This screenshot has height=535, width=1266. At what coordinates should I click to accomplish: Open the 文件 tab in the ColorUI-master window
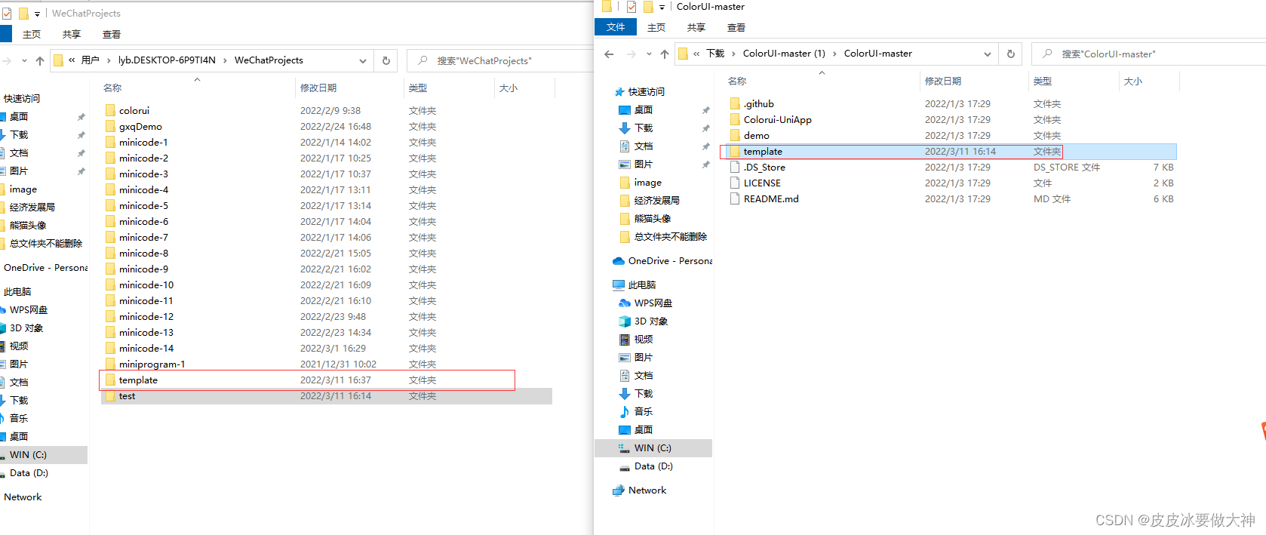click(616, 27)
